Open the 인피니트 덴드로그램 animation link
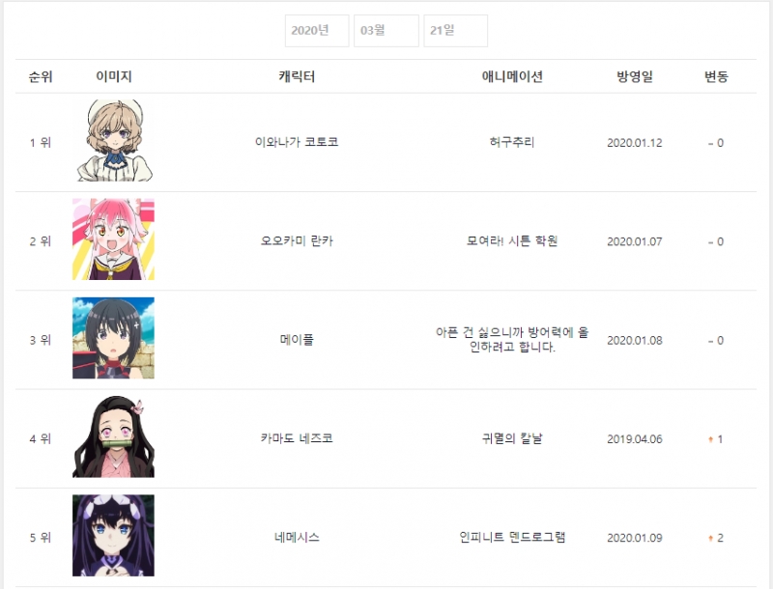Screen dimensions: 773x589 point(512,537)
